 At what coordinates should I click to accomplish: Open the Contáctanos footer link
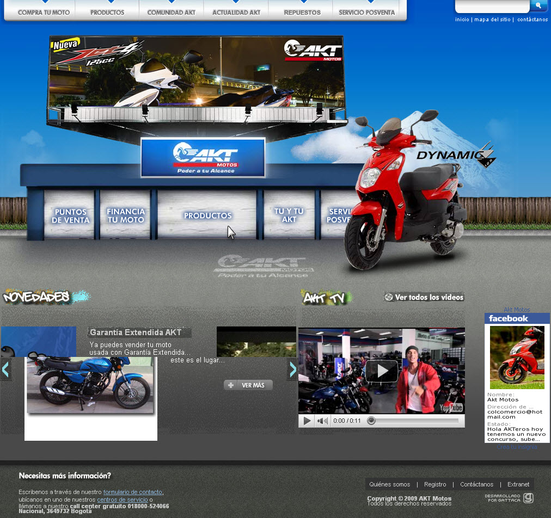click(476, 484)
